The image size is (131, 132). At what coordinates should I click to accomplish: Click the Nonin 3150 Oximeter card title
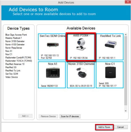coord(81,64)
